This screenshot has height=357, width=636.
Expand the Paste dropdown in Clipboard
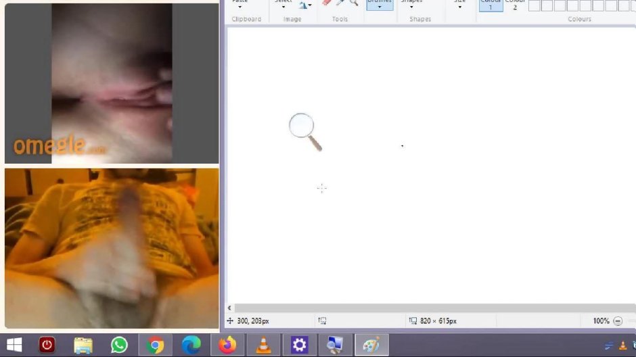[240, 7]
